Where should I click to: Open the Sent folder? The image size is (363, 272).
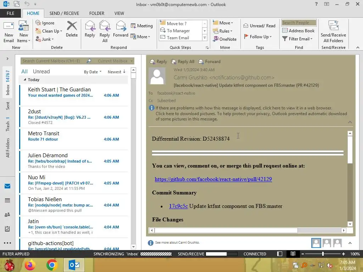pos(8,106)
